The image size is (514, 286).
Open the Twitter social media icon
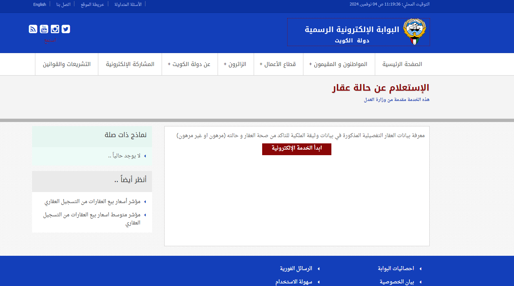coord(66,29)
